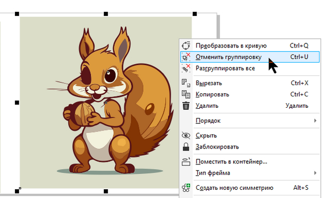336x198 pixels.
Task: Click the Ctrl+U shortcut text
Action: (x=299, y=57)
